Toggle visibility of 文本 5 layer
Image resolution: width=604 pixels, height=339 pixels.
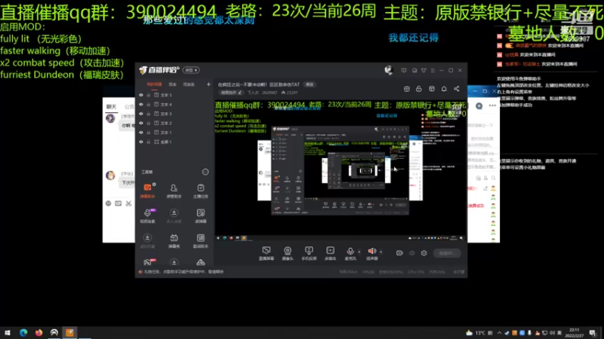(141, 95)
